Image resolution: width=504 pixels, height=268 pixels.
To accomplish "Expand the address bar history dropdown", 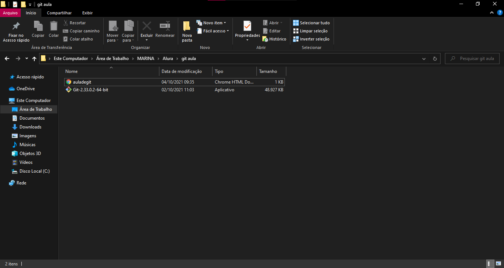I will click(x=424, y=59).
